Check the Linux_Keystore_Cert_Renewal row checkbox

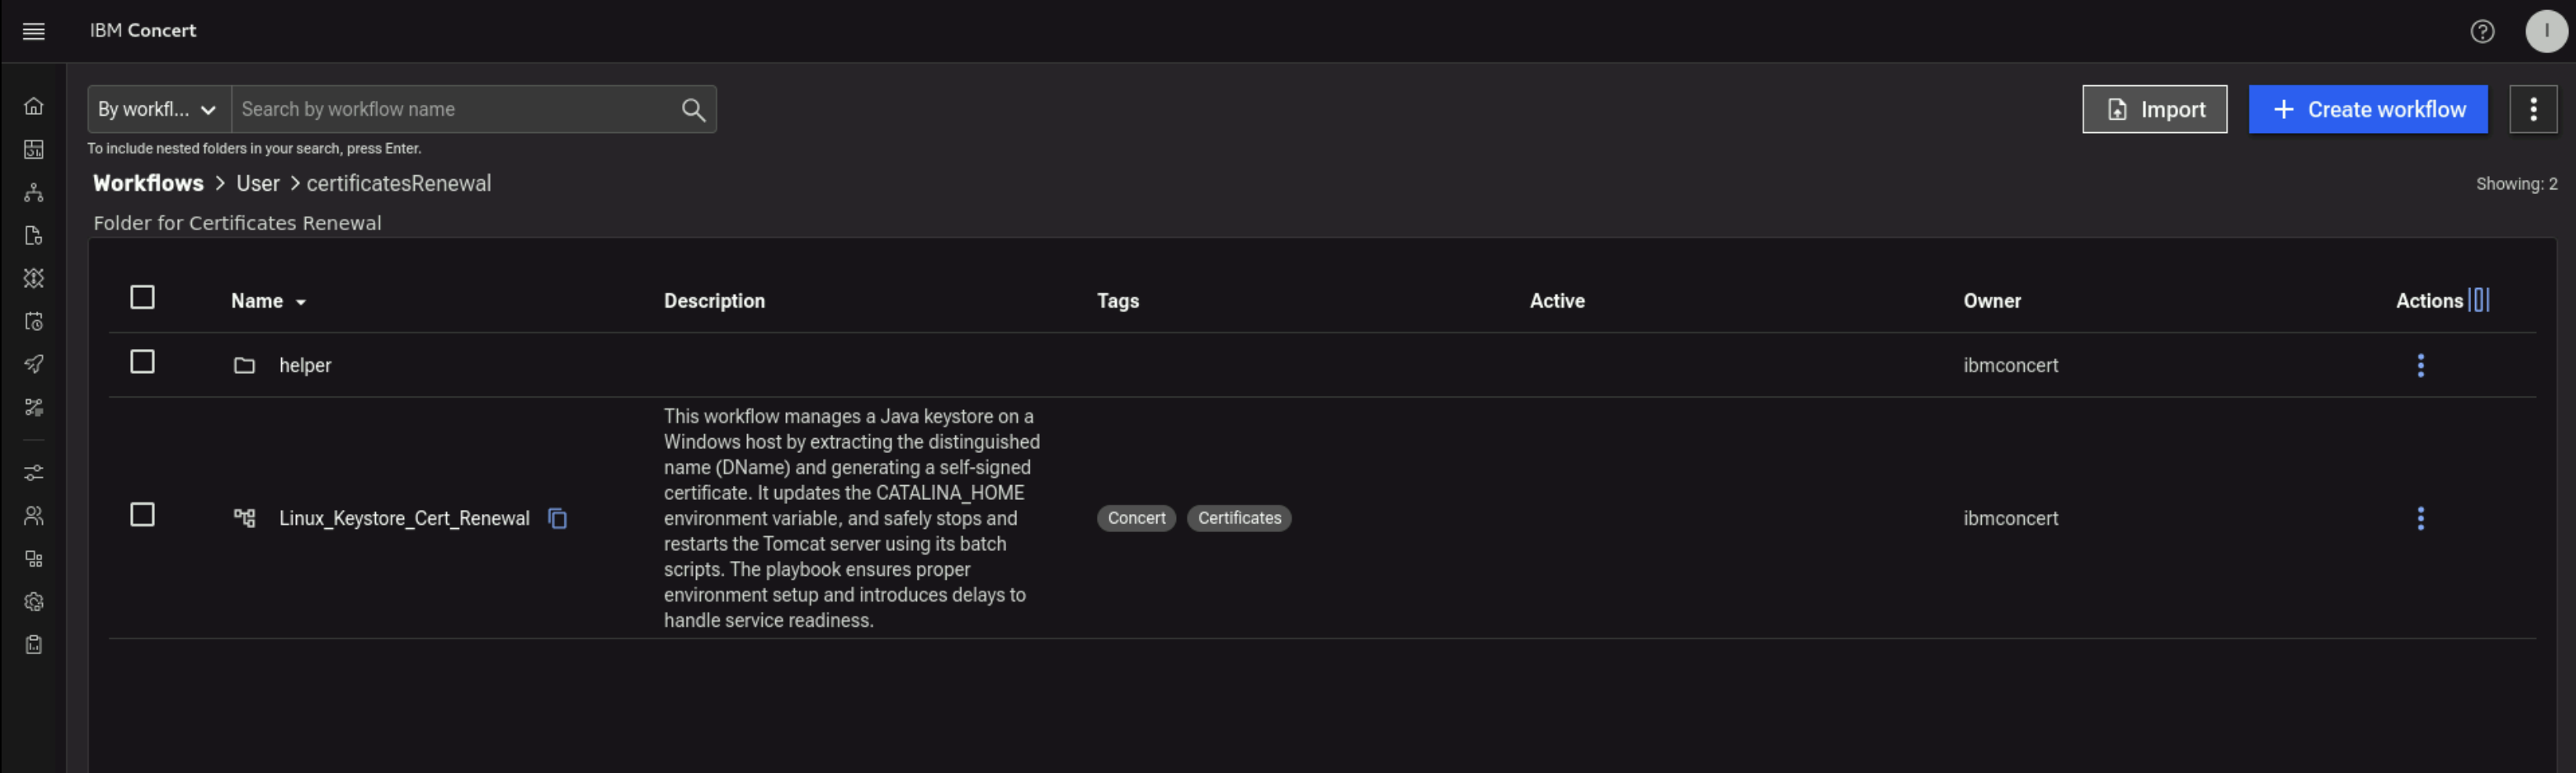click(x=142, y=514)
